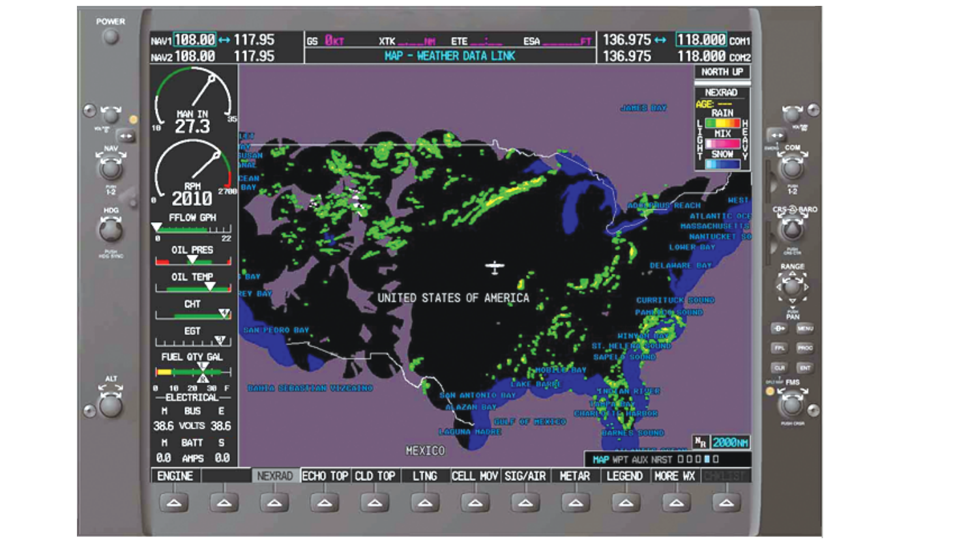Click the NAV volume knob
Image resolution: width=968 pixels, height=546 pixels.
tap(111, 115)
